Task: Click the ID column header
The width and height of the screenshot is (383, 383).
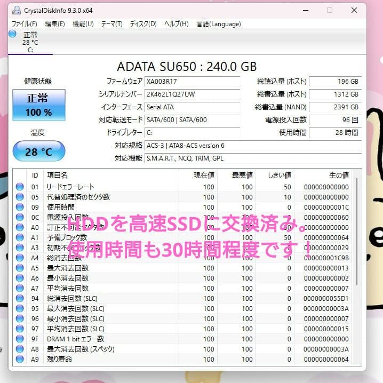Action: pyautogui.click(x=35, y=175)
